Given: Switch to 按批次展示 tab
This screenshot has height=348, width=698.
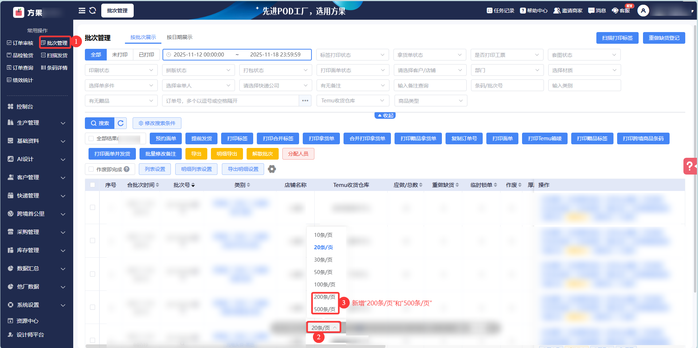Looking at the screenshot, I should (143, 37).
